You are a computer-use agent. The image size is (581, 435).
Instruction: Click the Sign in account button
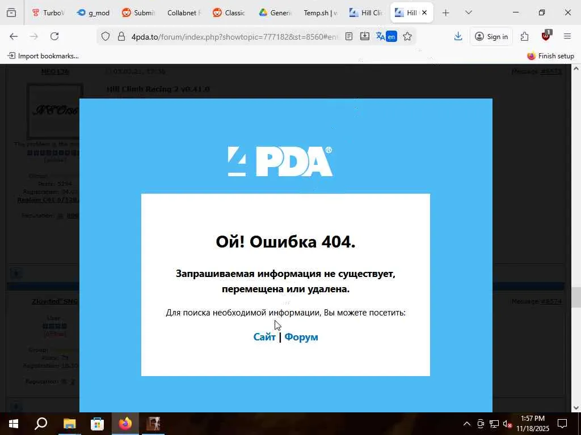491,36
